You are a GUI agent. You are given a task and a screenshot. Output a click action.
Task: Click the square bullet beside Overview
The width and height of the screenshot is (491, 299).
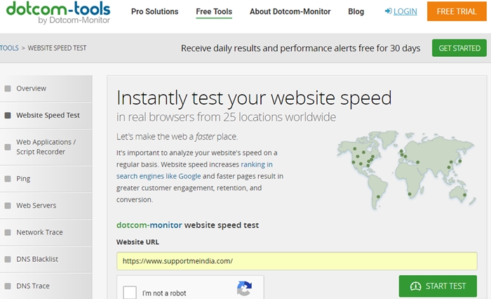8,88
